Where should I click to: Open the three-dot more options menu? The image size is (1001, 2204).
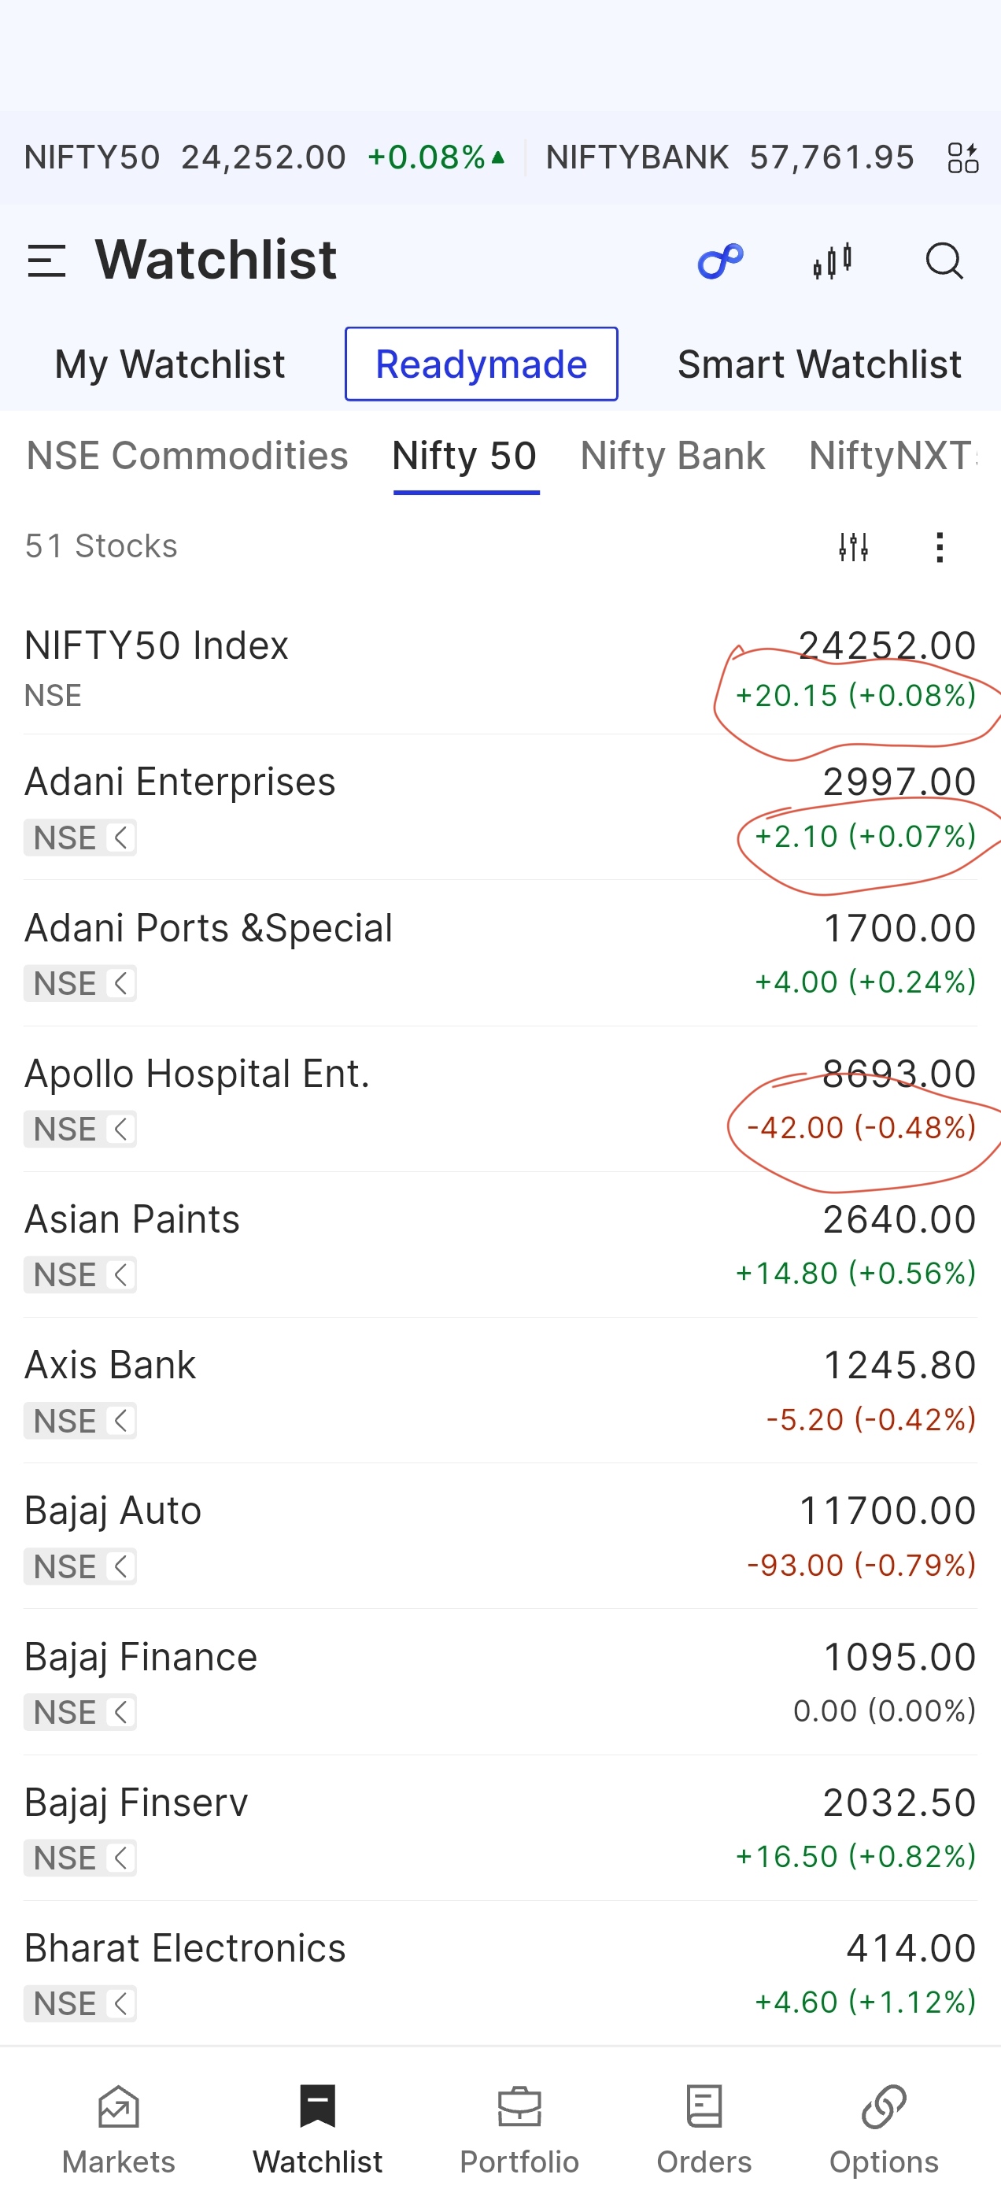point(940,547)
